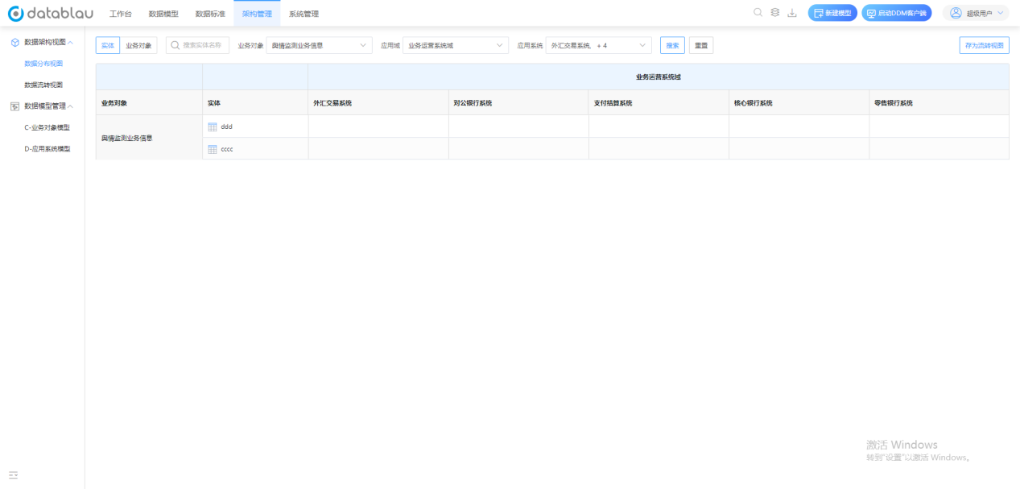Click the Datablau logo
Viewport: 1020px width, 489px height.
pyautogui.click(x=50, y=13)
